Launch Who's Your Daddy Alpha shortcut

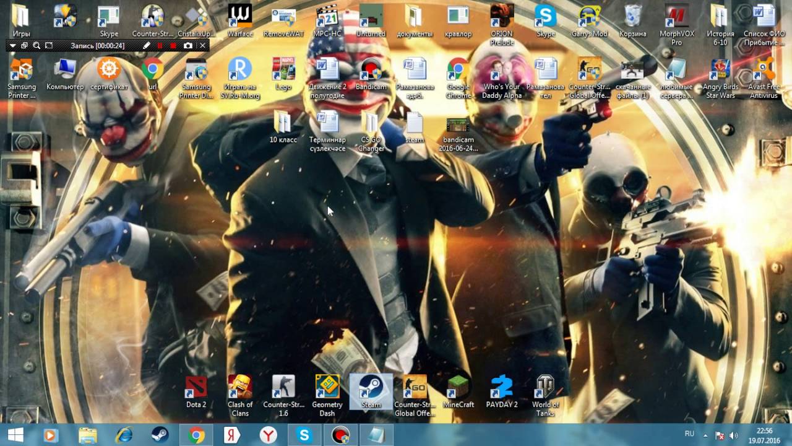point(502,78)
